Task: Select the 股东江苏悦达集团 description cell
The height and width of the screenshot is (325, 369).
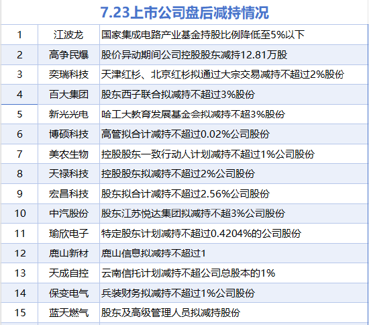Action: (233, 214)
